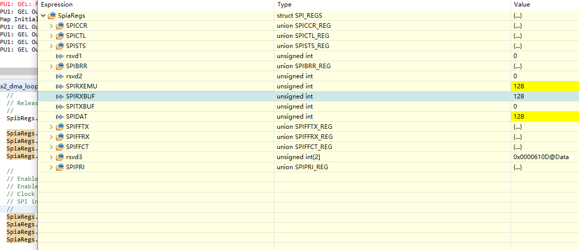Select the SPIRXEMU row label
The width and height of the screenshot is (579, 250).
click(x=81, y=86)
